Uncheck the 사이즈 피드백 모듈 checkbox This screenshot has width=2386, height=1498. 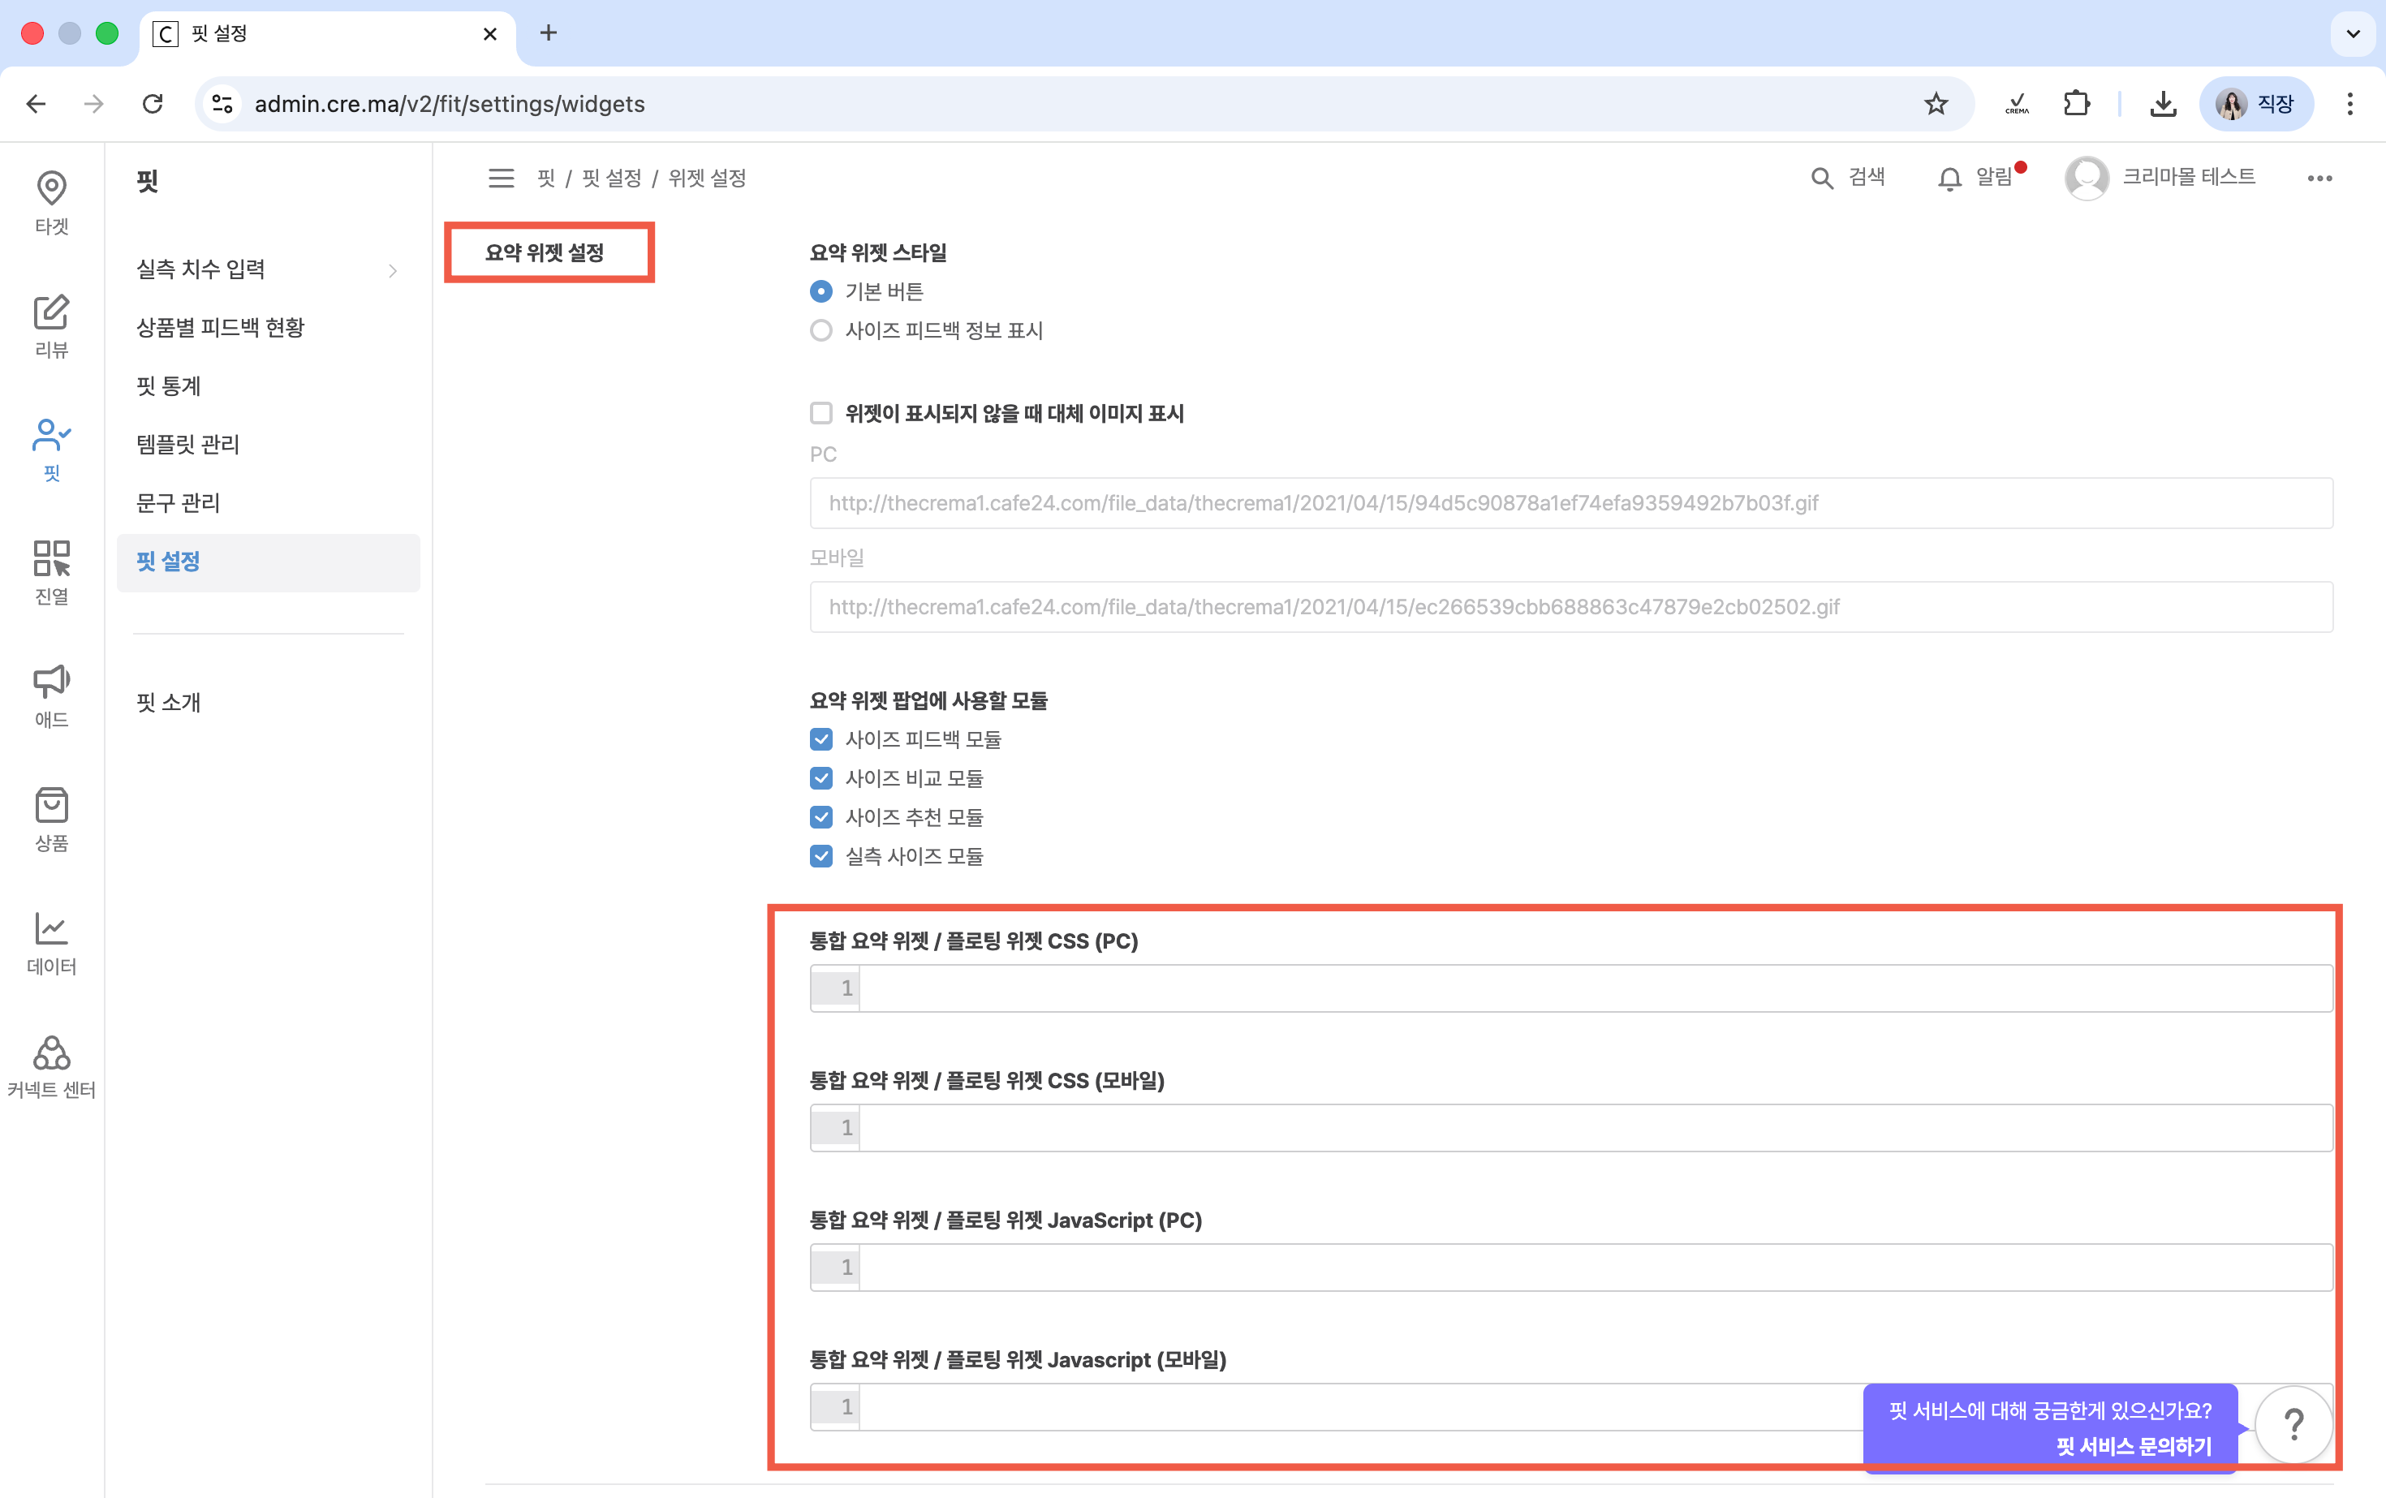tap(821, 739)
